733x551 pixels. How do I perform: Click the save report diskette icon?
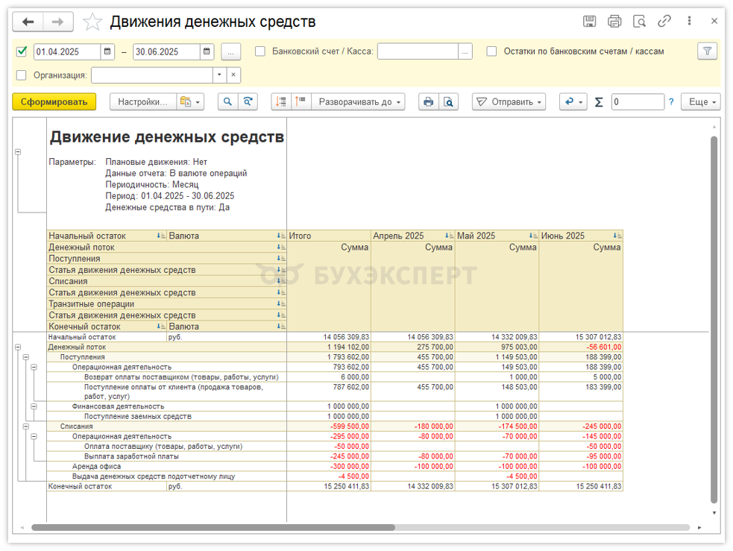coord(589,22)
